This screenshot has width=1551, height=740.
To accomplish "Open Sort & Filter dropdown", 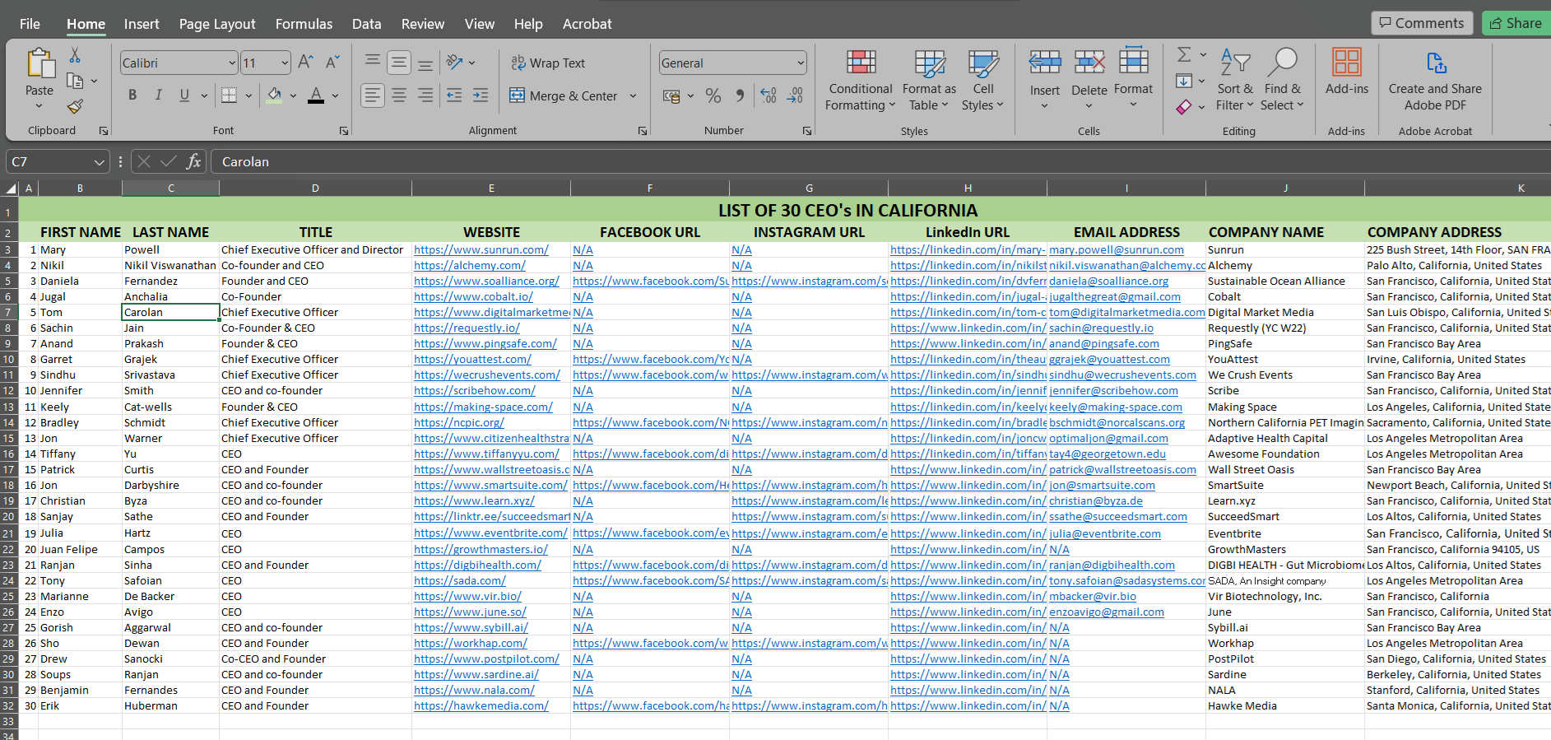I will [x=1235, y=80].
